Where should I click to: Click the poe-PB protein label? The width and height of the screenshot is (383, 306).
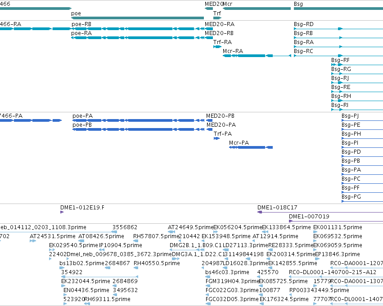(x=82, y=125)
